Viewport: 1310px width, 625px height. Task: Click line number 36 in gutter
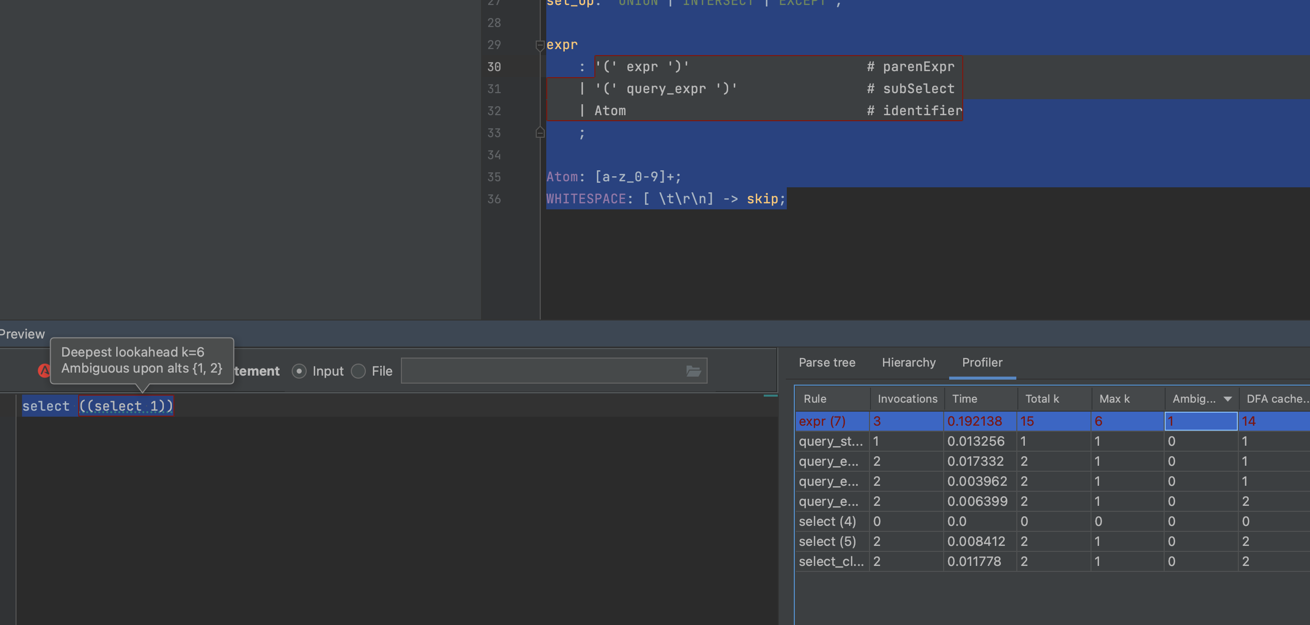click(494, 199)
